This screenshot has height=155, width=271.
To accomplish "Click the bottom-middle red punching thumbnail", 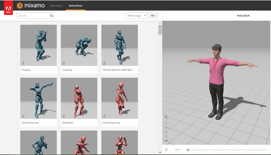I will (x=79, y=142).
